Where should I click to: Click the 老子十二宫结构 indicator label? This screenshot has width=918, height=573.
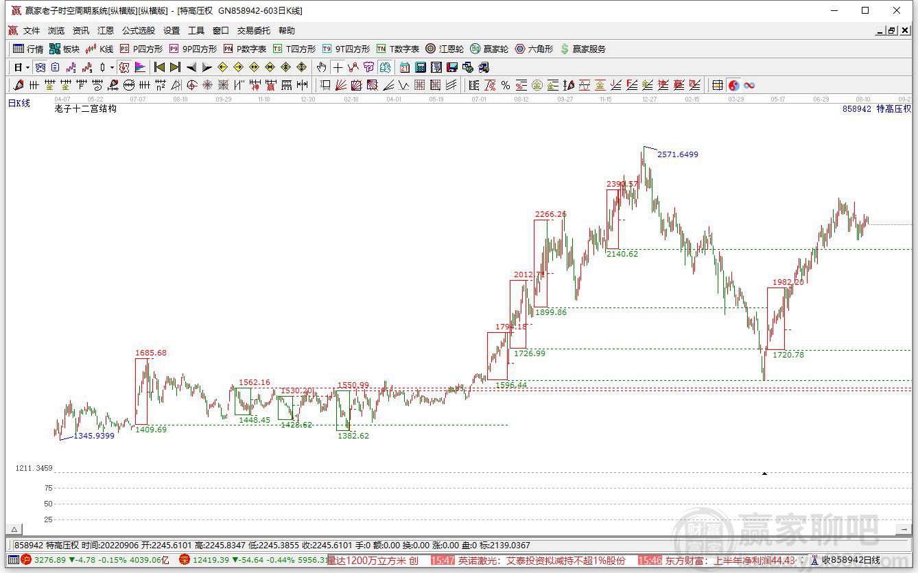click(x=86, y=108)
